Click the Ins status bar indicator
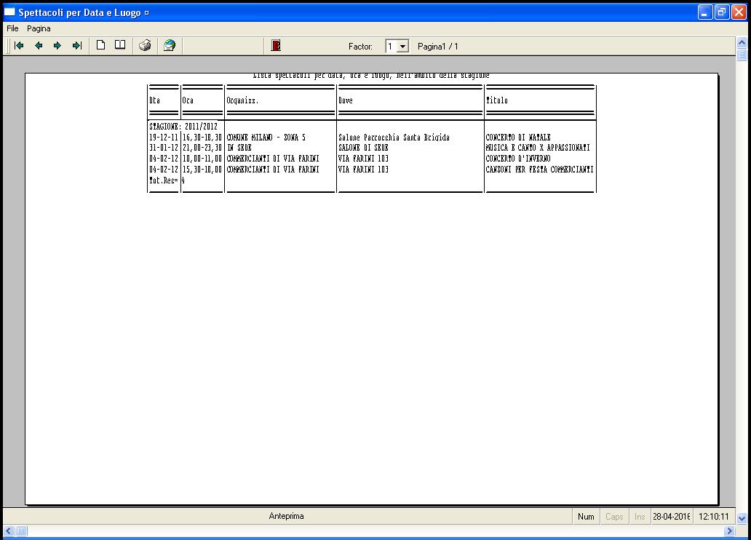The height and width of the screenshot is (540, 751). coord(640,517)
